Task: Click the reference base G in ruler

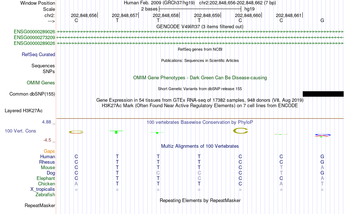Action: [322, 20]
